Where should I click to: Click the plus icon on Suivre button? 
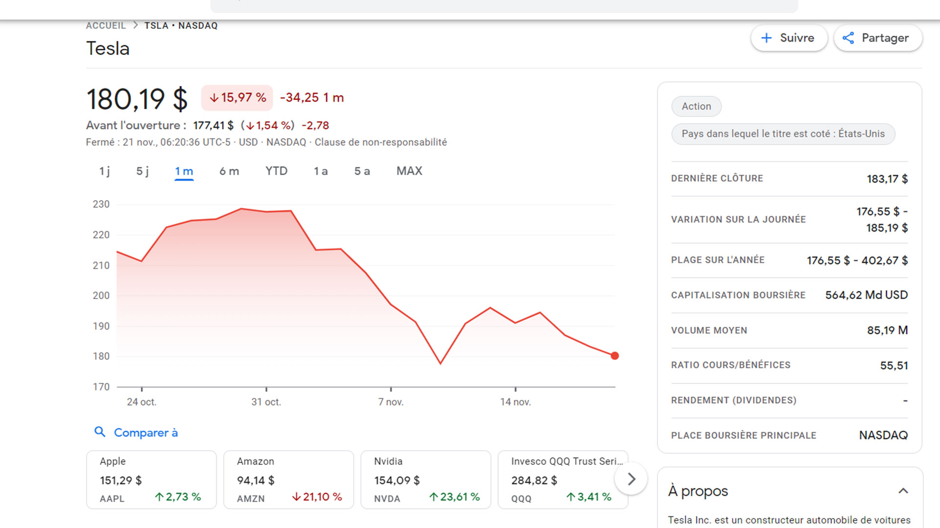[766, 38]
